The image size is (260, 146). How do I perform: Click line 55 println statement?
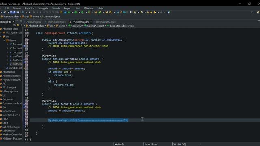(x=88, y=120)
